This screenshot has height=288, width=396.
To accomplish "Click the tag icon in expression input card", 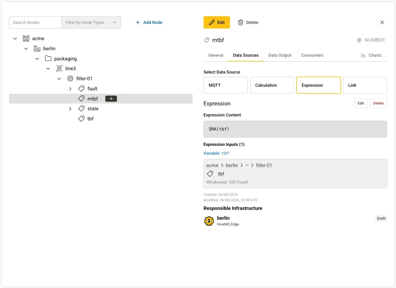I will (x=210, y=174).
